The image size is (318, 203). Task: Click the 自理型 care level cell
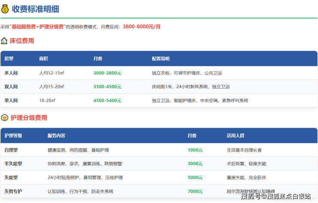11,150
